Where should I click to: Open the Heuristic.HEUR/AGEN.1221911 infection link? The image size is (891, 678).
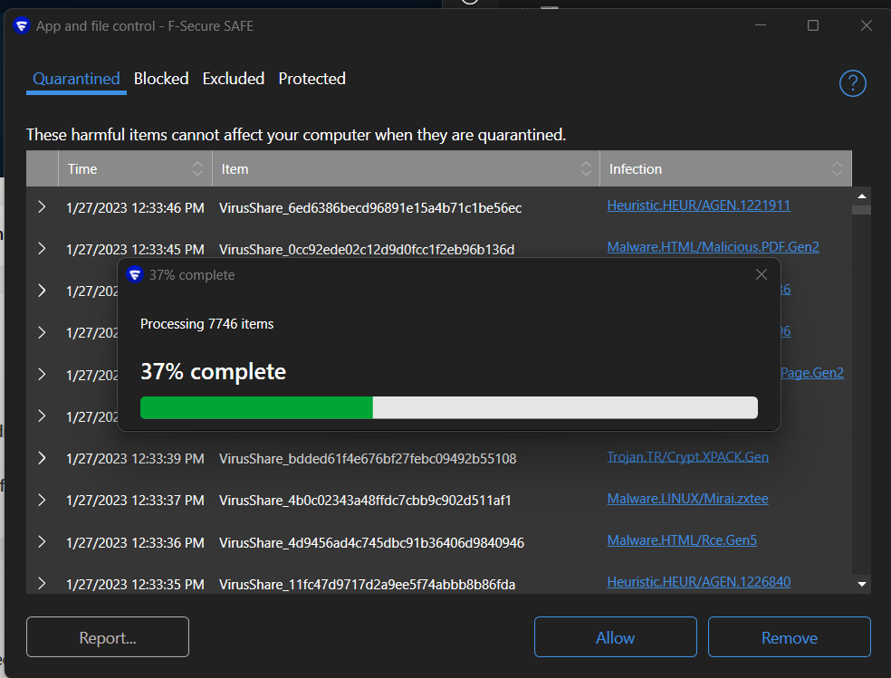(698, 205)
